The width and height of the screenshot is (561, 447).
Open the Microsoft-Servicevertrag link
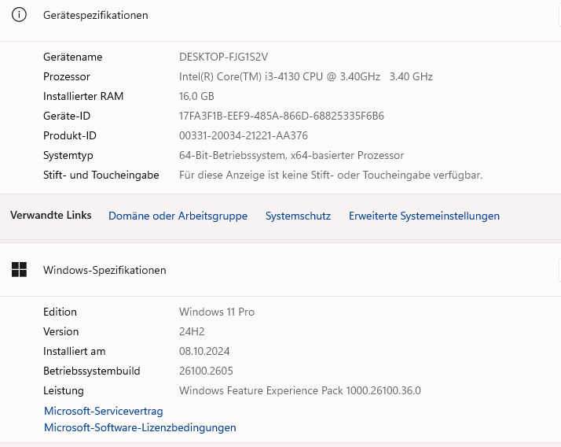[x=103, y=411]
